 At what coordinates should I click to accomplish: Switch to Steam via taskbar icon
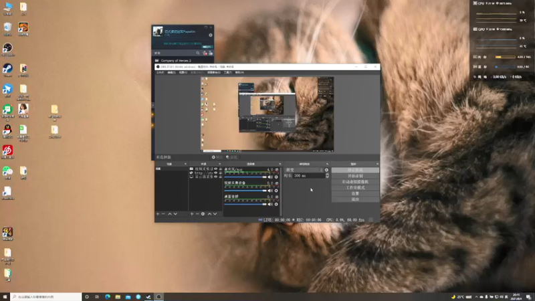click(148, 297)
